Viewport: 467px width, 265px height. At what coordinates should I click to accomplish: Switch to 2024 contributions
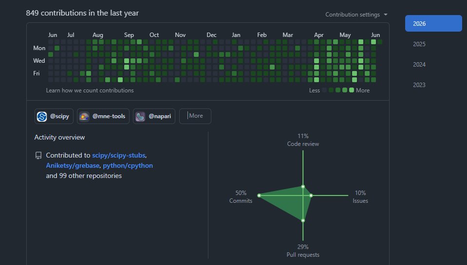[x=419, y=65]
